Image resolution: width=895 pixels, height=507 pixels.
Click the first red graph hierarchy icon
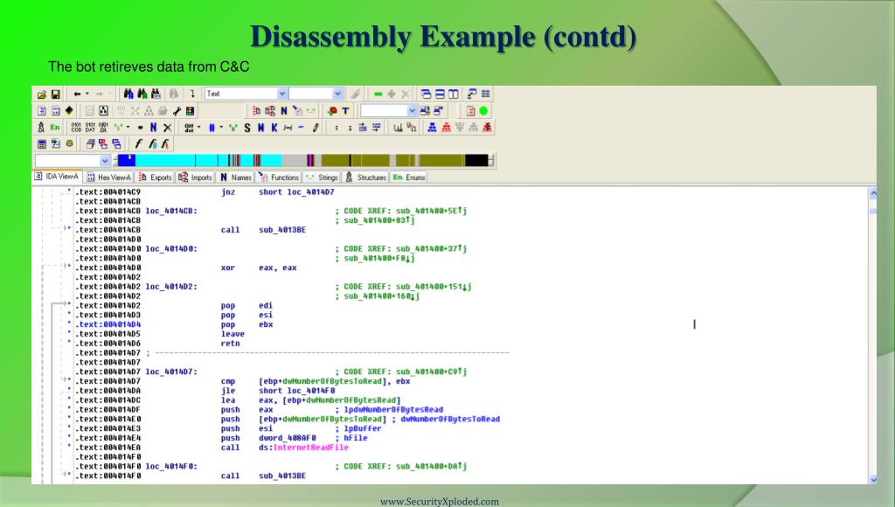click(x=446, y=128)
